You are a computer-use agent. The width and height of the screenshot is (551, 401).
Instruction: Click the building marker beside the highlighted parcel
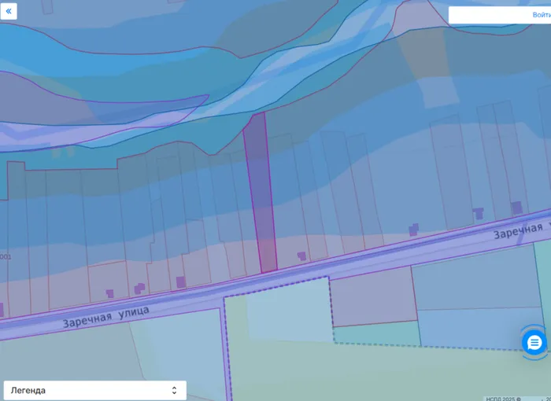[x=301, y=256]
